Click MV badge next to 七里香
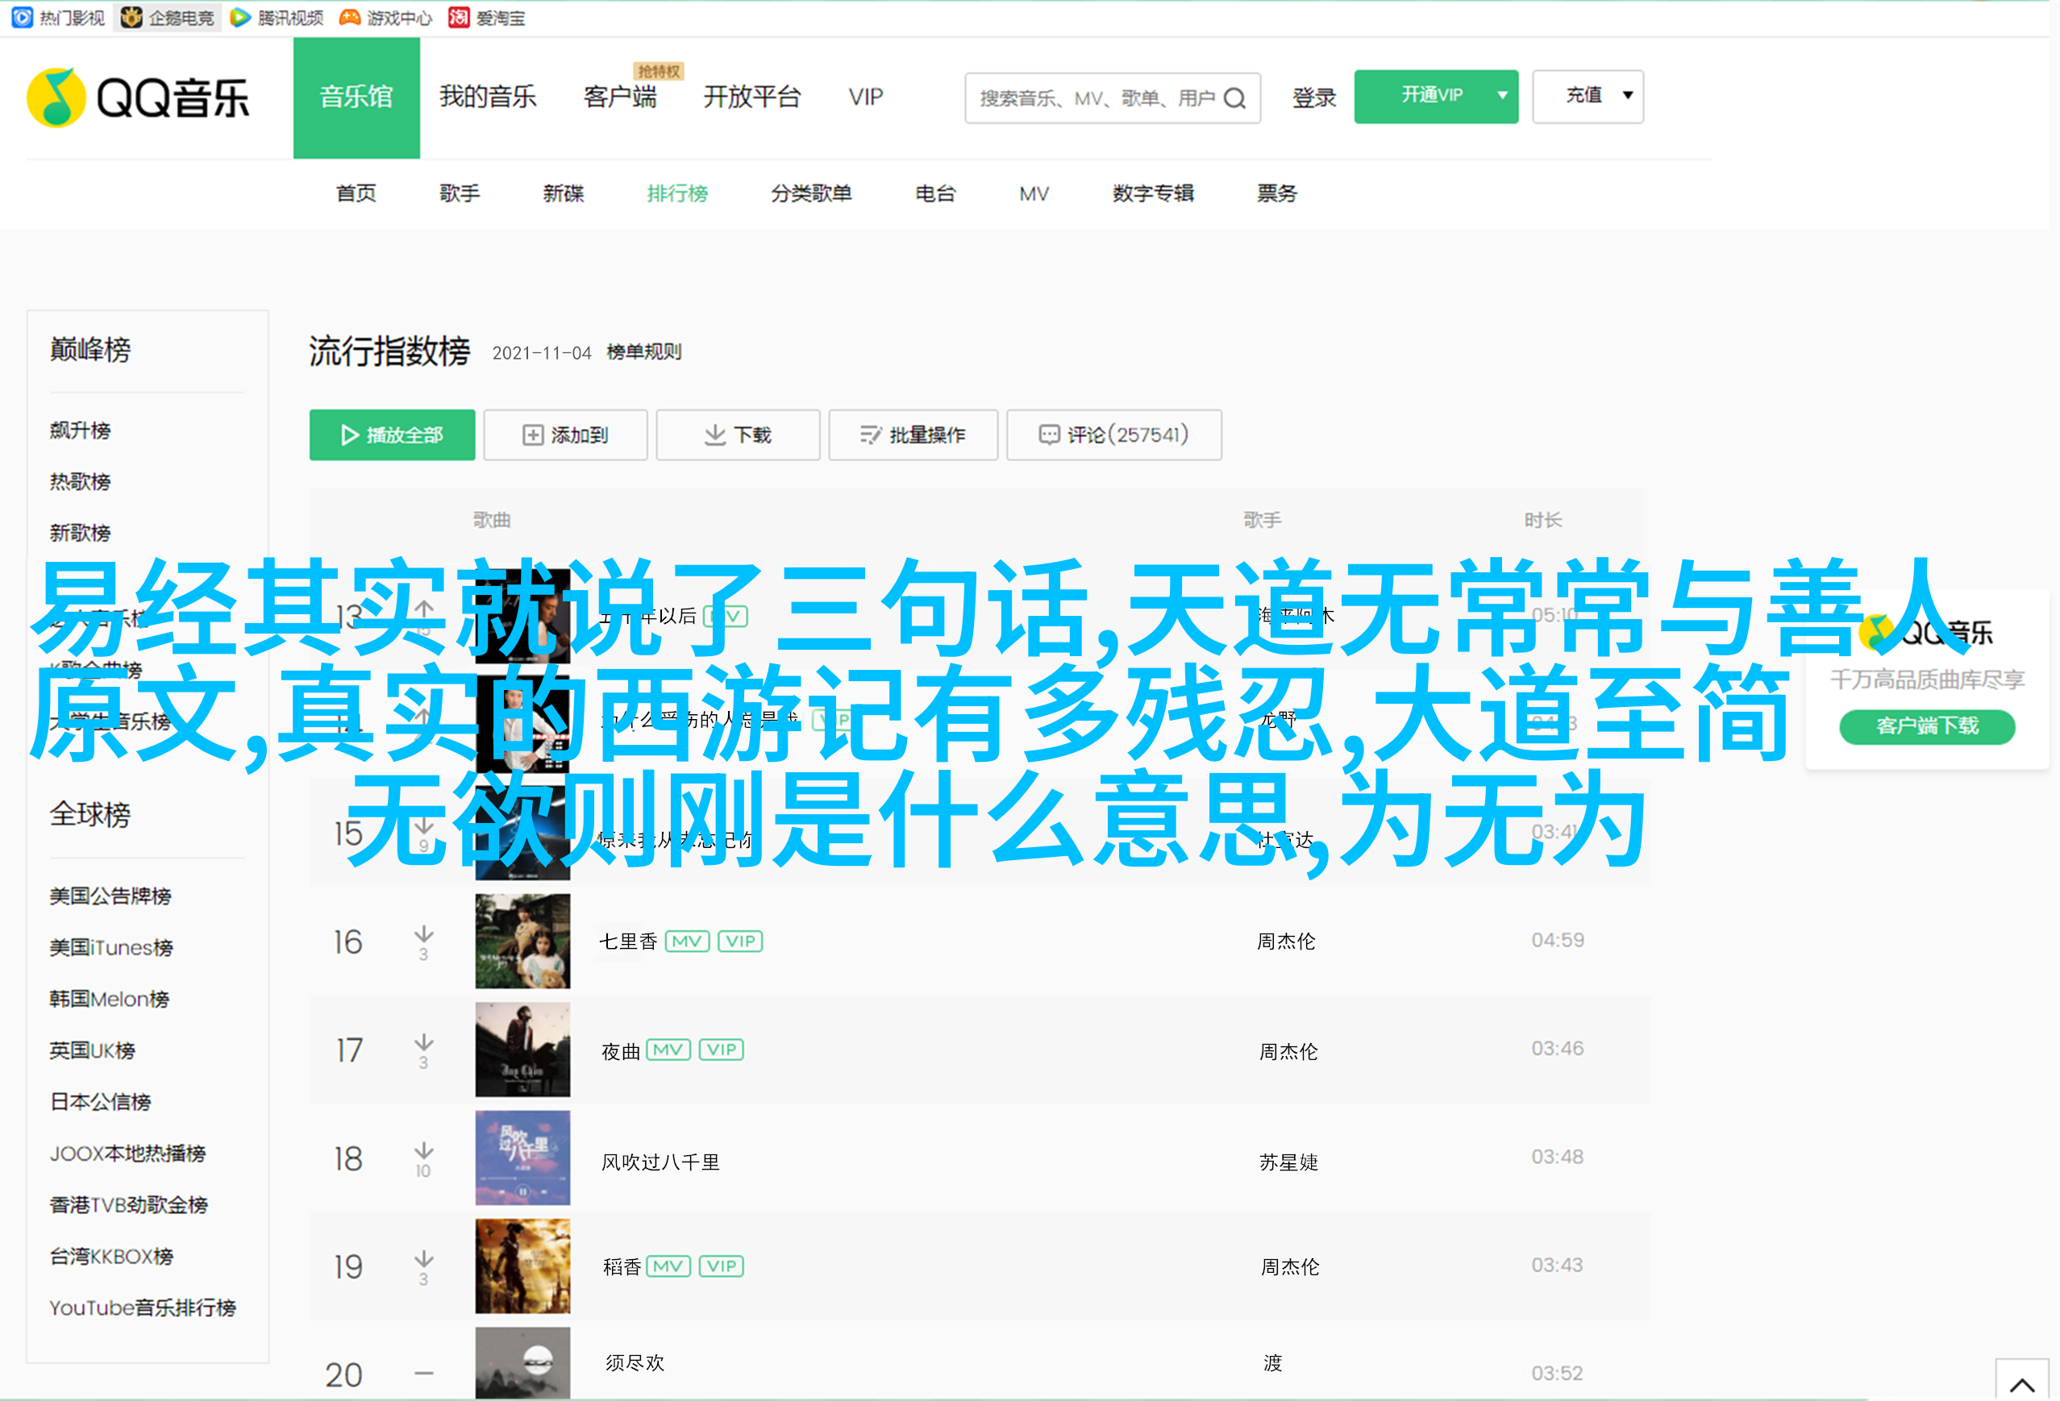 (x=687, y=941)
